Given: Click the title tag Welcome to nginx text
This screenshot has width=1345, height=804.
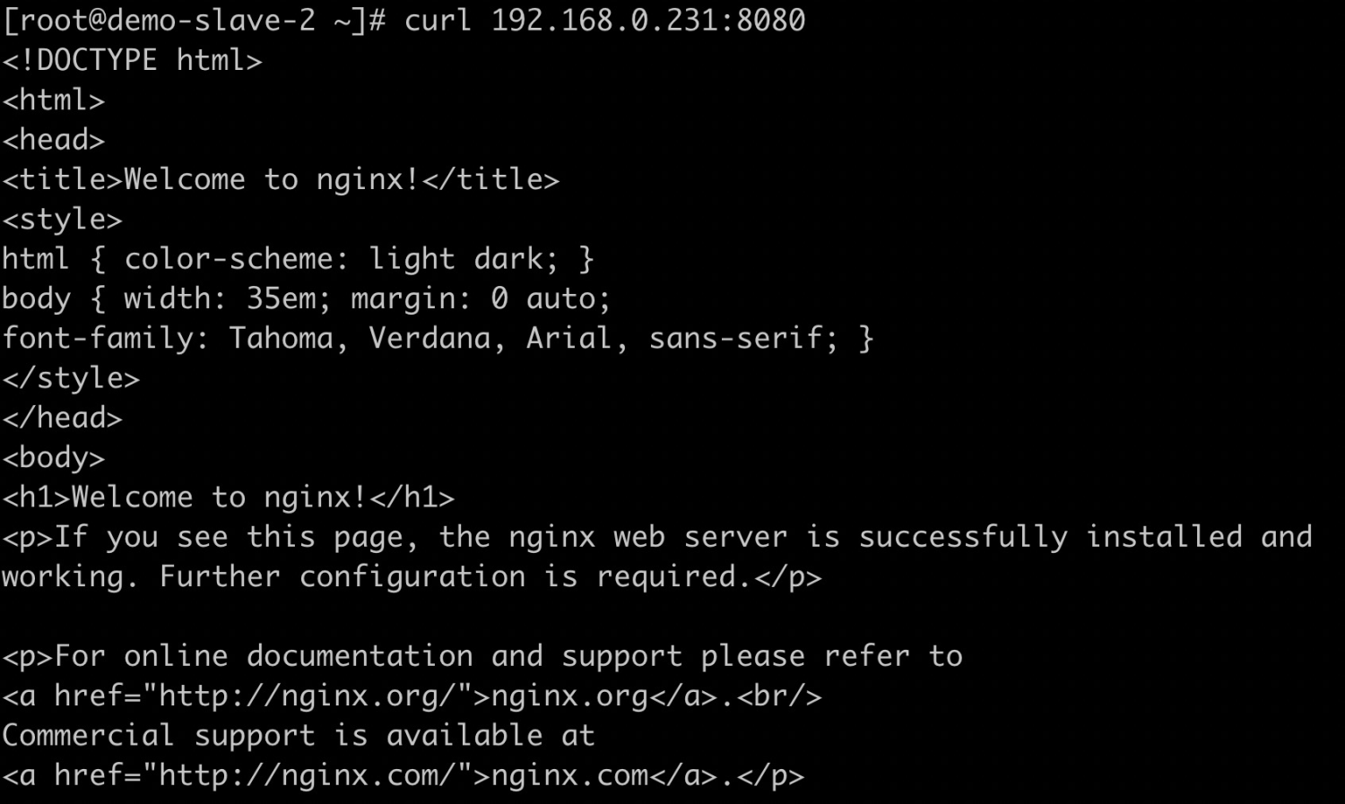Looking at the screenshot, I should pyautogui.click(x=272, y=180).
